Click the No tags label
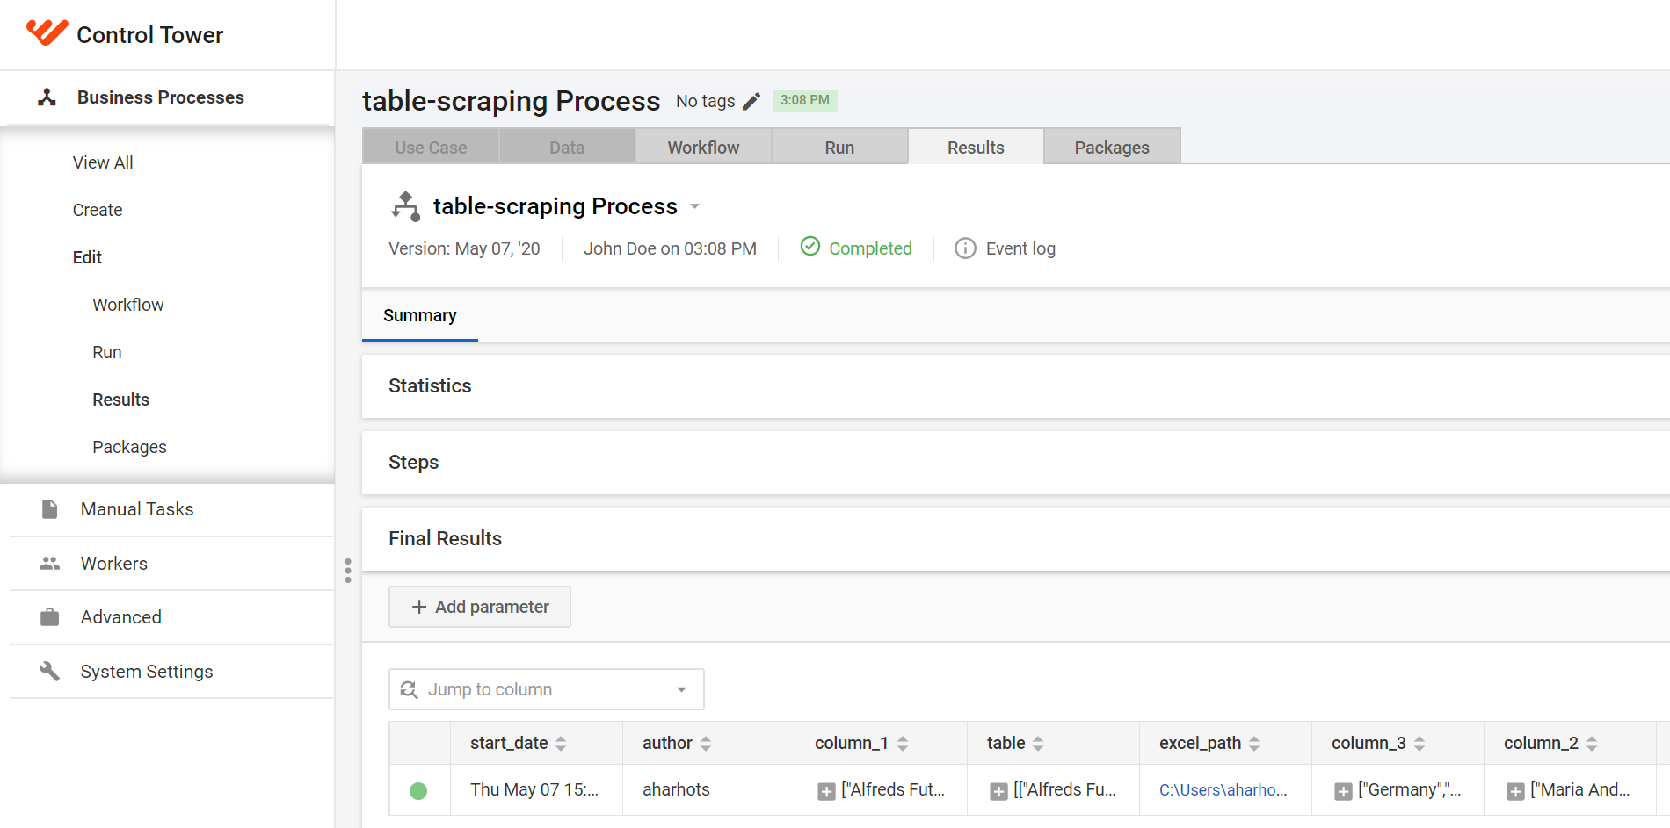Viewport: 1670px width, 828px height. 705,101
